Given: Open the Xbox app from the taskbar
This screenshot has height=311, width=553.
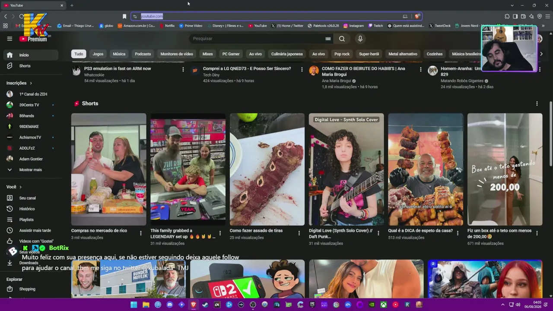Looking at the screenshot, I should click(x=384, y=305).
